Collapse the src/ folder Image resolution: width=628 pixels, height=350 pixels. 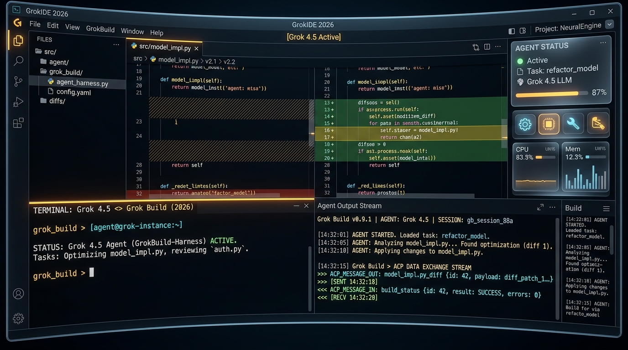click(46, 51)
